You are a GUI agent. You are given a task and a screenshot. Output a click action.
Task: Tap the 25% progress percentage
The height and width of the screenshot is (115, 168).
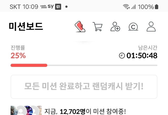click(x=18, y=56)
